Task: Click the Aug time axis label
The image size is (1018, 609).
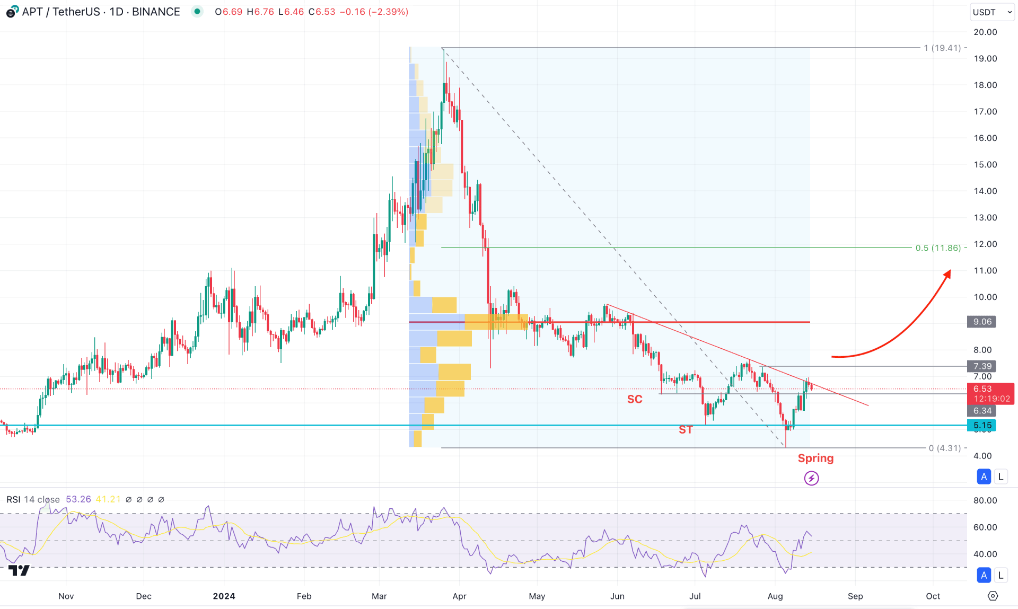Action: [x=775, y=596]
